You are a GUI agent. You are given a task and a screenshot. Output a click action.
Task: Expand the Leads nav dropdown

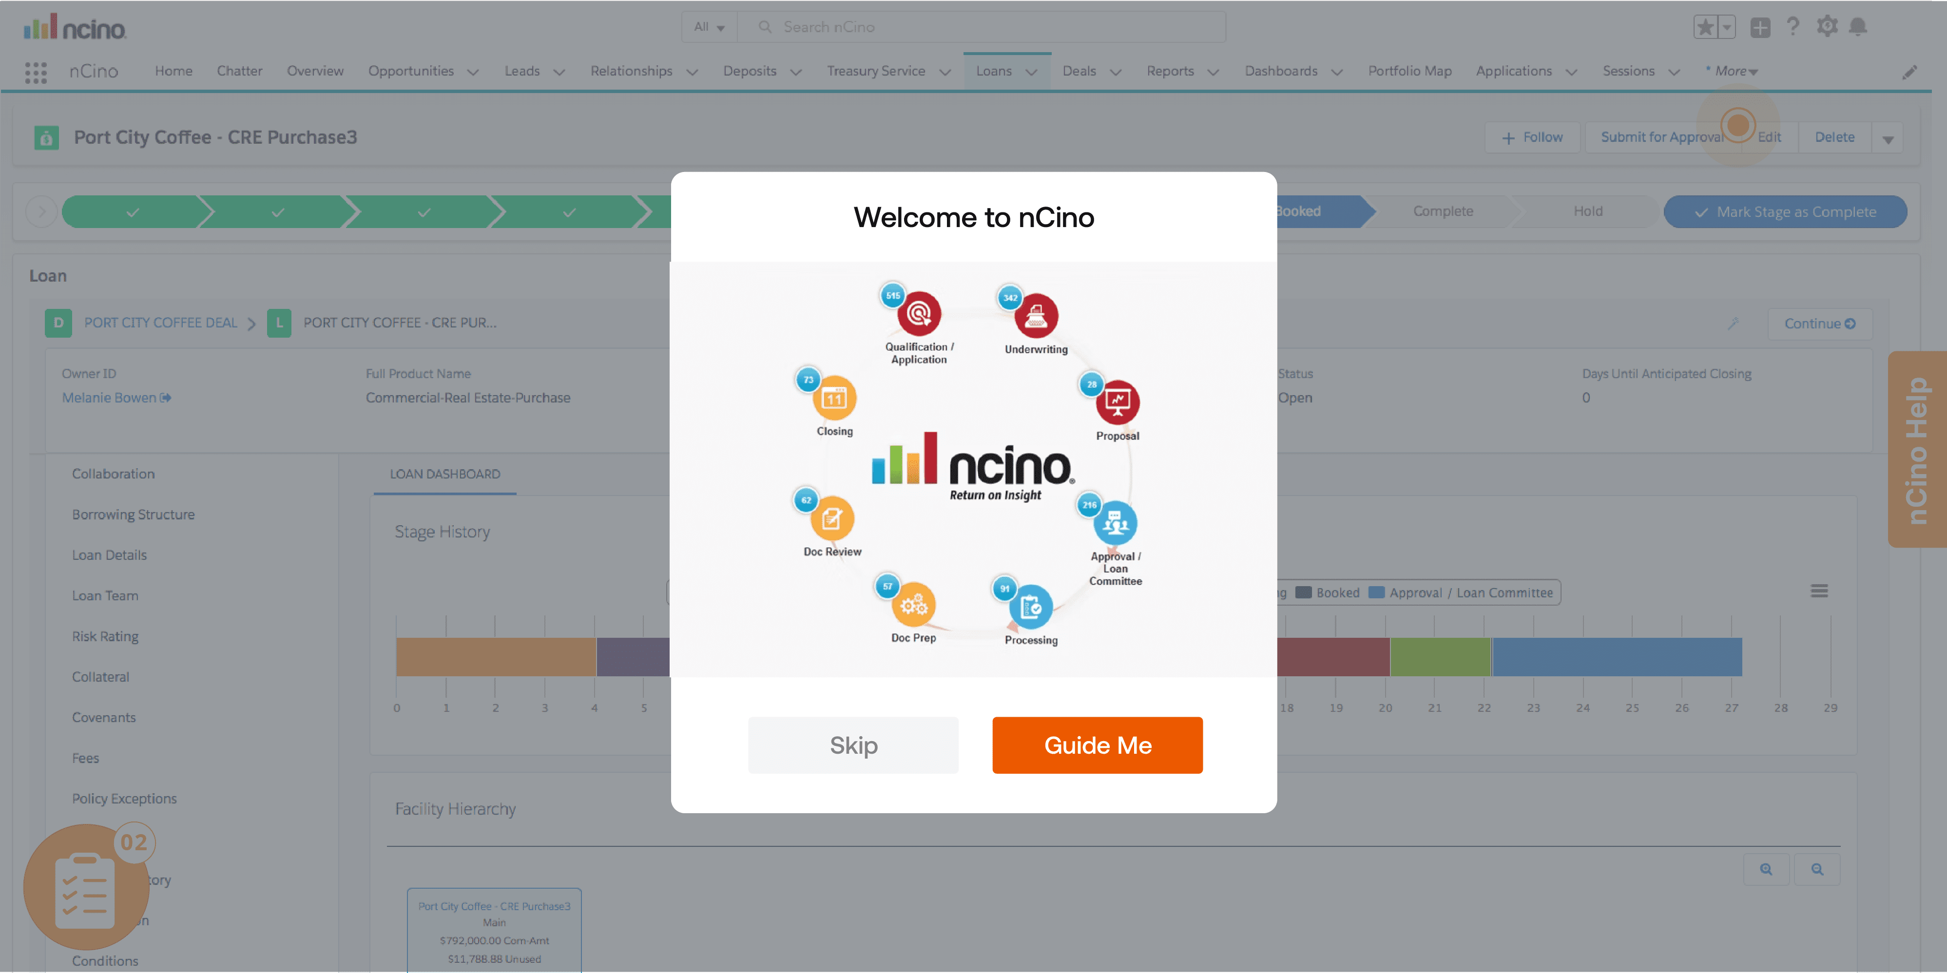click(559, 72)
